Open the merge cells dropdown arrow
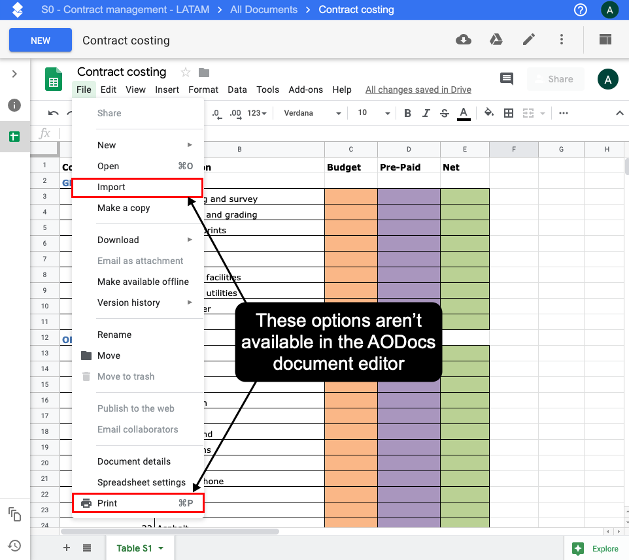The image size is (629, 560). [x=542, y=114]
